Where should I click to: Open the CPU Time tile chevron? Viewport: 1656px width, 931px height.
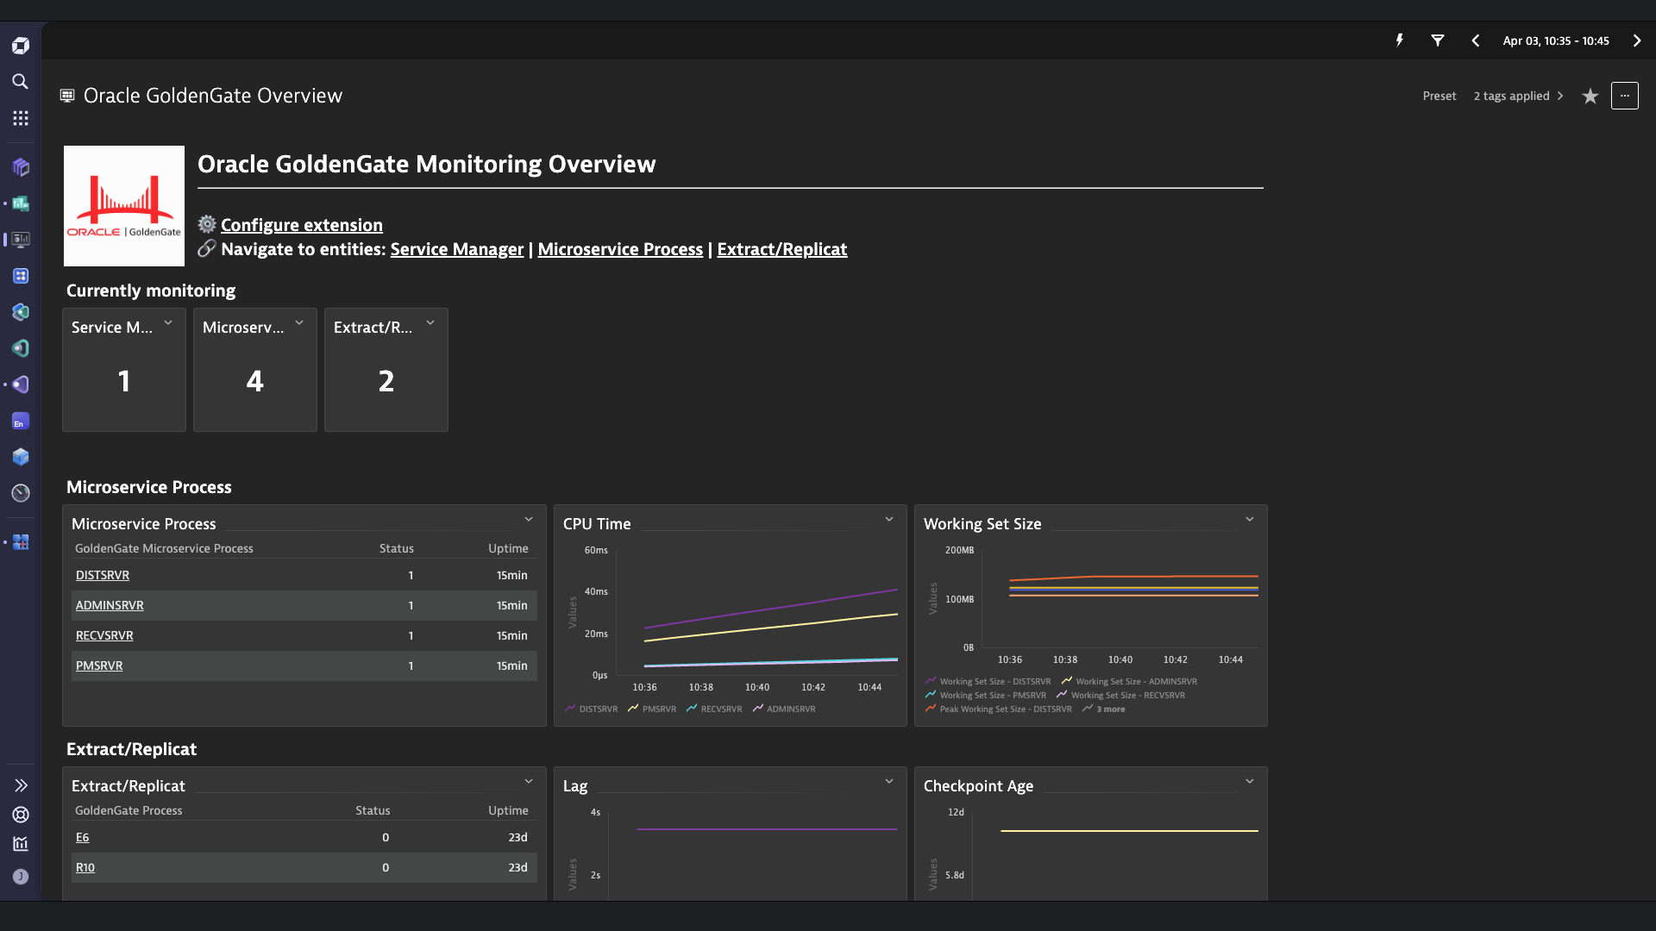[x=889, y=520]
